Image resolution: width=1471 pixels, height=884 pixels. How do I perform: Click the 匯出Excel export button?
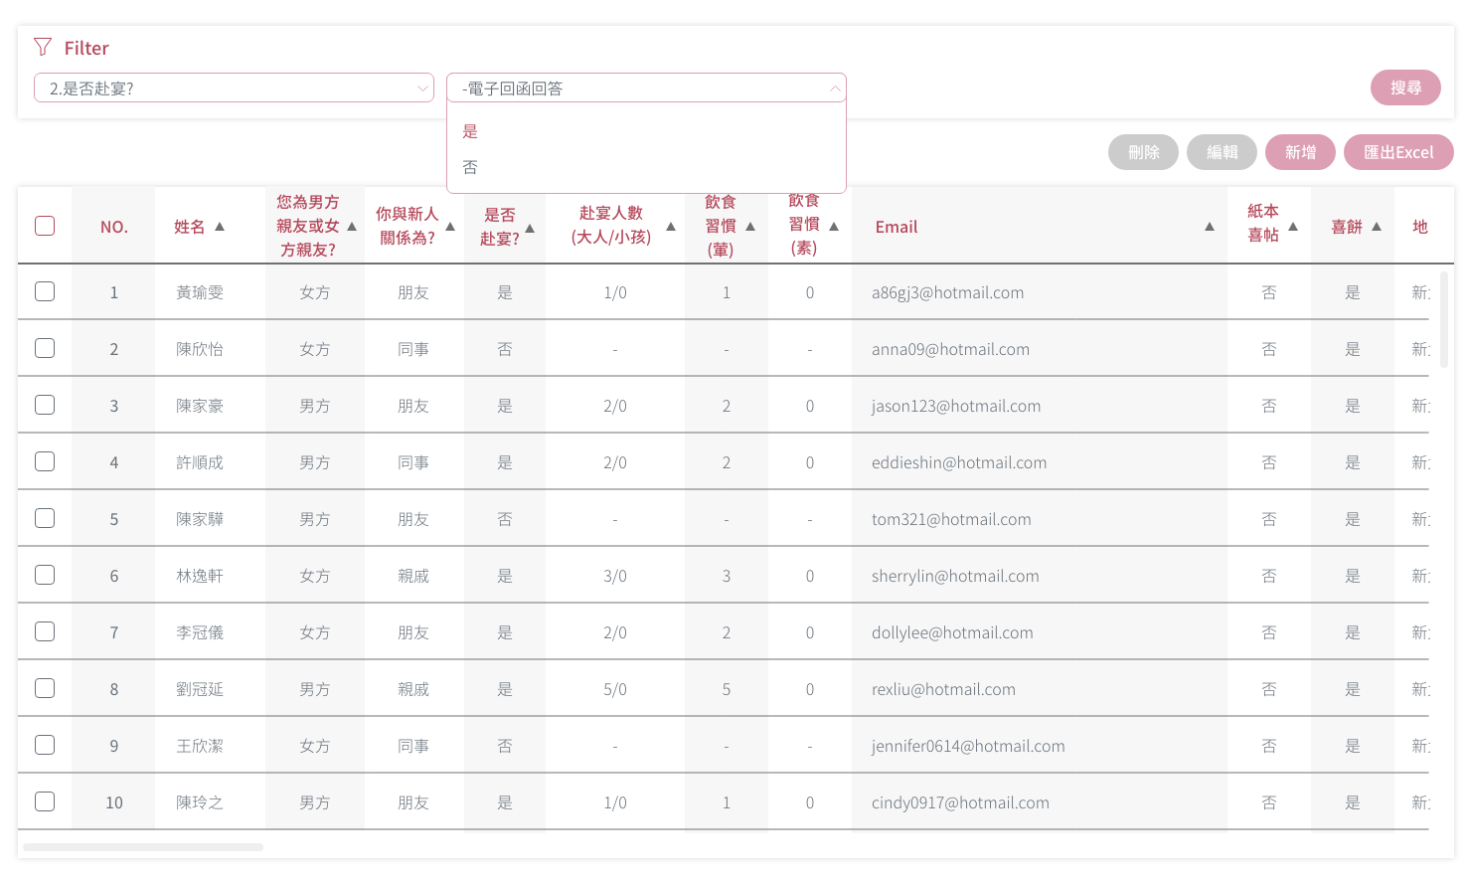point(1397,152)
